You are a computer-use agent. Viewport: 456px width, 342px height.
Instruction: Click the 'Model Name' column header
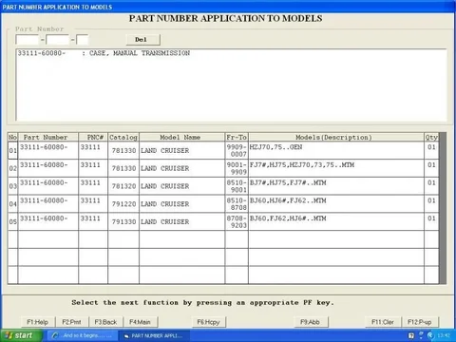(x=182, y=137)
